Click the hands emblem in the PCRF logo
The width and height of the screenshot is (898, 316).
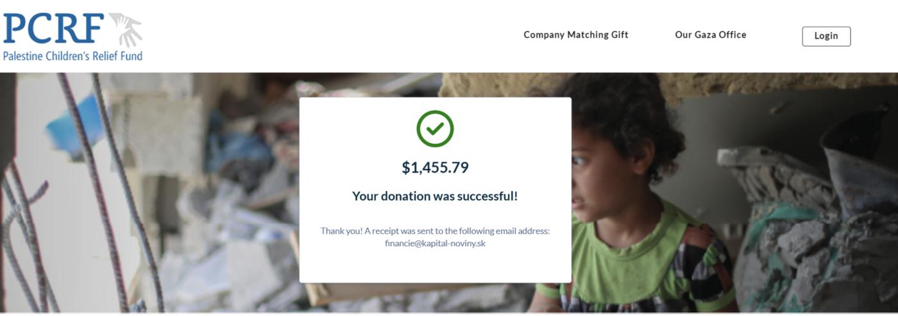point(125,29)
